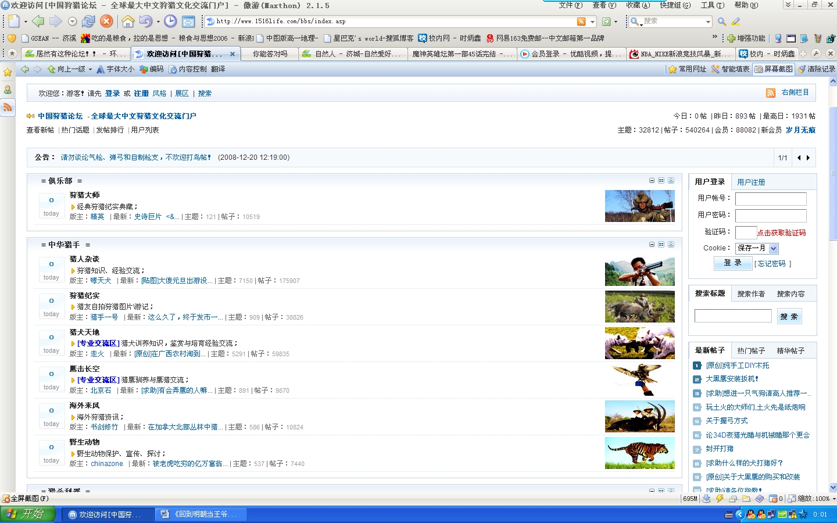Image resolution: width=837 pixels, height=523 pixels.
Task: Click the Refresh page toolbar icon
Action: pos(88,22)
